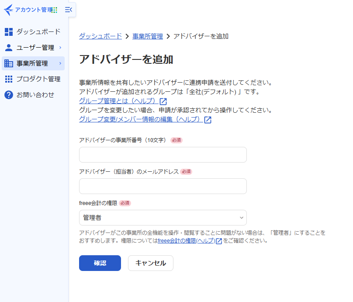Open お問い合わせ from the sidebar menu
The width and height of the screenshot is (353, 302).
coord(35,95)
